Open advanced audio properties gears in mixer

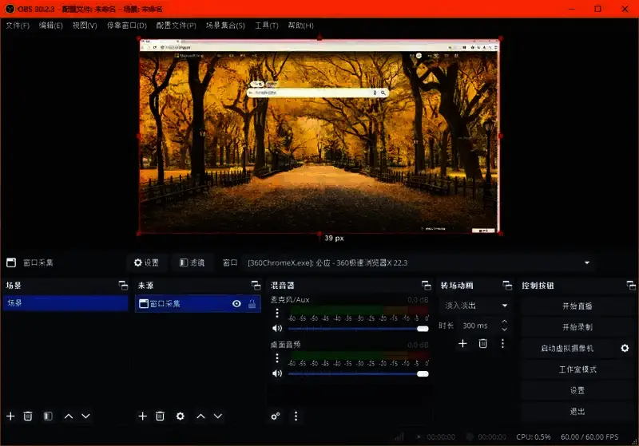276,416
